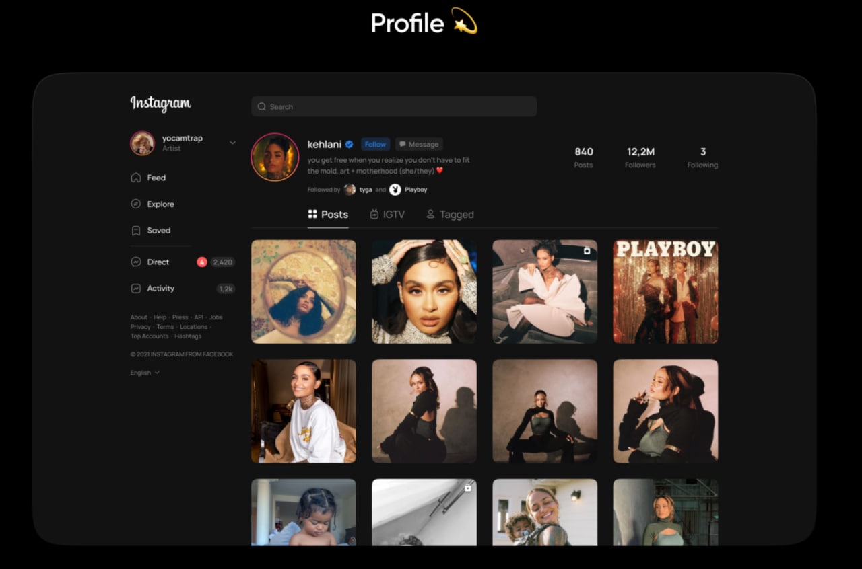This screenshot has width=862, height=569.
Task: Open Playboy follower link
Action: [x=416, y=190]
